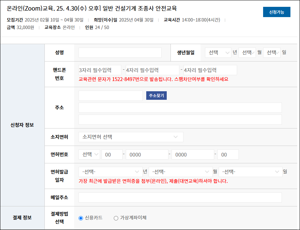Image resolution: width=300 pixels, height=230 pixels.
Task: Open the 면허발급일자 month dropdown
Action: click(181, 172)
